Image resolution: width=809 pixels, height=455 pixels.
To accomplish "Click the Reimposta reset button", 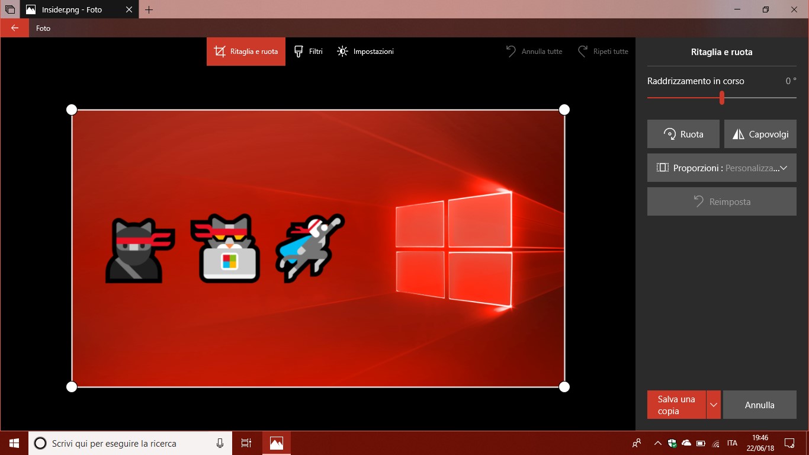I will point(722,201).
